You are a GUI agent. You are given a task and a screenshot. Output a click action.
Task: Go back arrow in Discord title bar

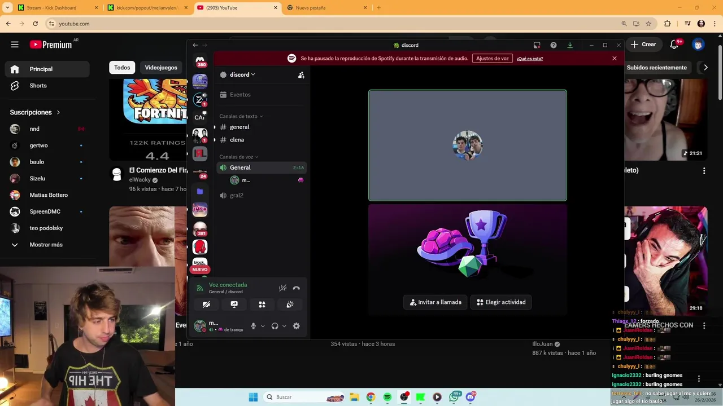195,45
